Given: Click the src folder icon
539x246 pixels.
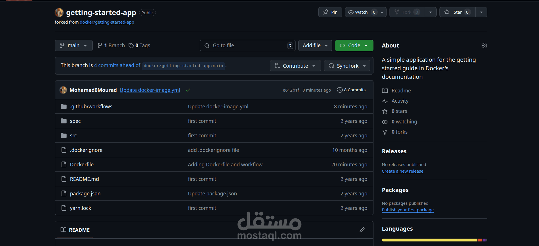Looking at the screenshot, I should (64, 135).
